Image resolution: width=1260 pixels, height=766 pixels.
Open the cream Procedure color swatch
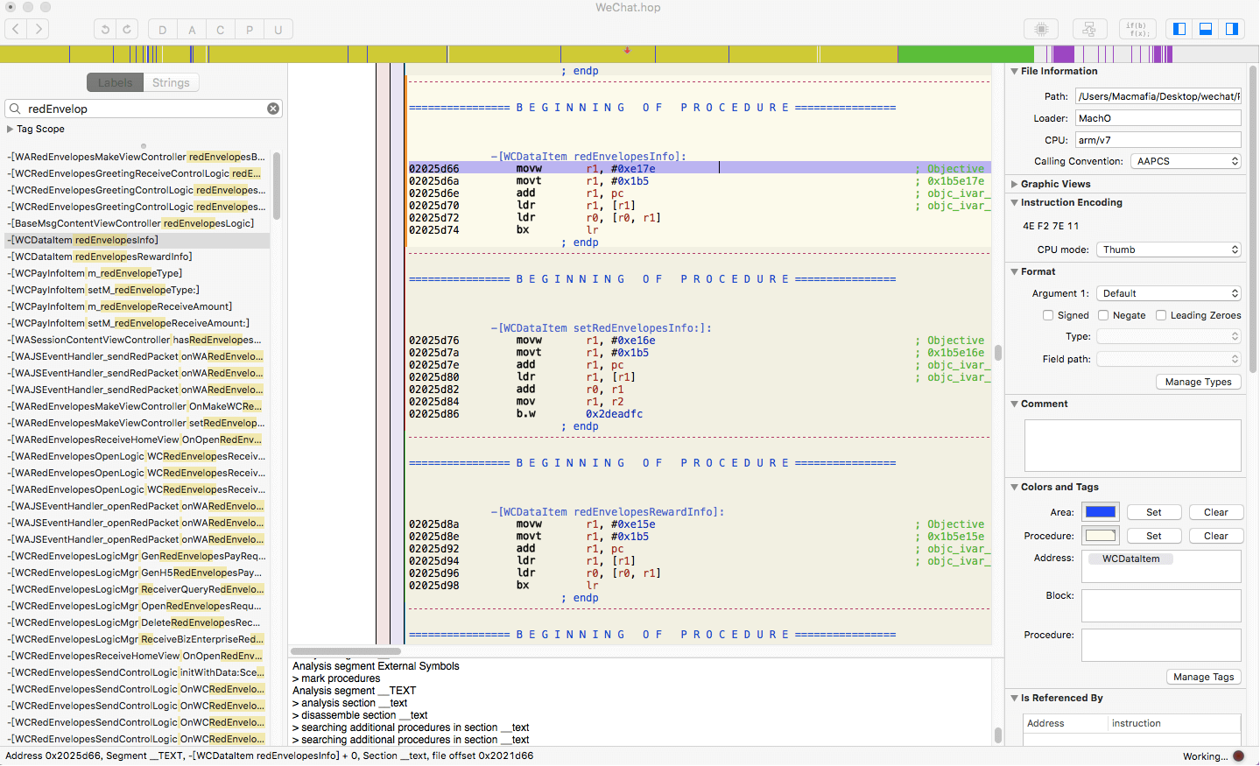tap(1101, 536)
